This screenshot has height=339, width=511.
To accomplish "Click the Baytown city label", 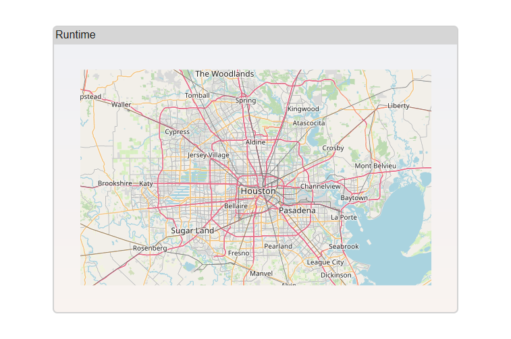I will coord(354,198).
